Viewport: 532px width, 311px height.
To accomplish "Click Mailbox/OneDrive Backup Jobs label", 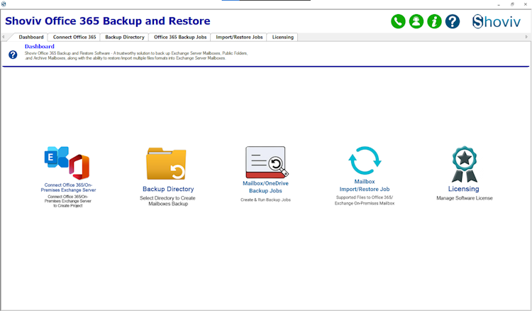I will (266, 187).
